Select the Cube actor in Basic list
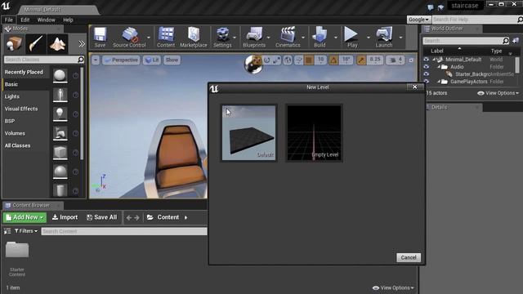 point(60,153)
